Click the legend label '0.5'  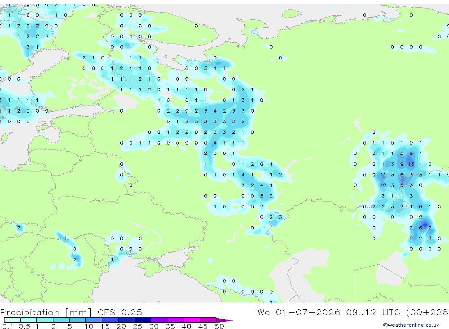point(24,326)
